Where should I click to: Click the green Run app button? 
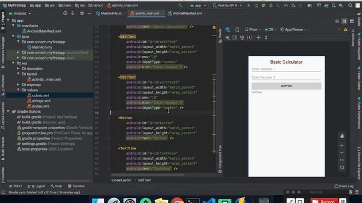pyautogui.click(x=249, y=6)
